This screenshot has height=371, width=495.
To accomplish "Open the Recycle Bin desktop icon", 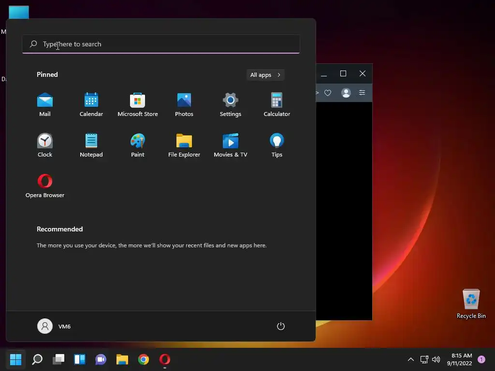I will click(x=471, y=303).
